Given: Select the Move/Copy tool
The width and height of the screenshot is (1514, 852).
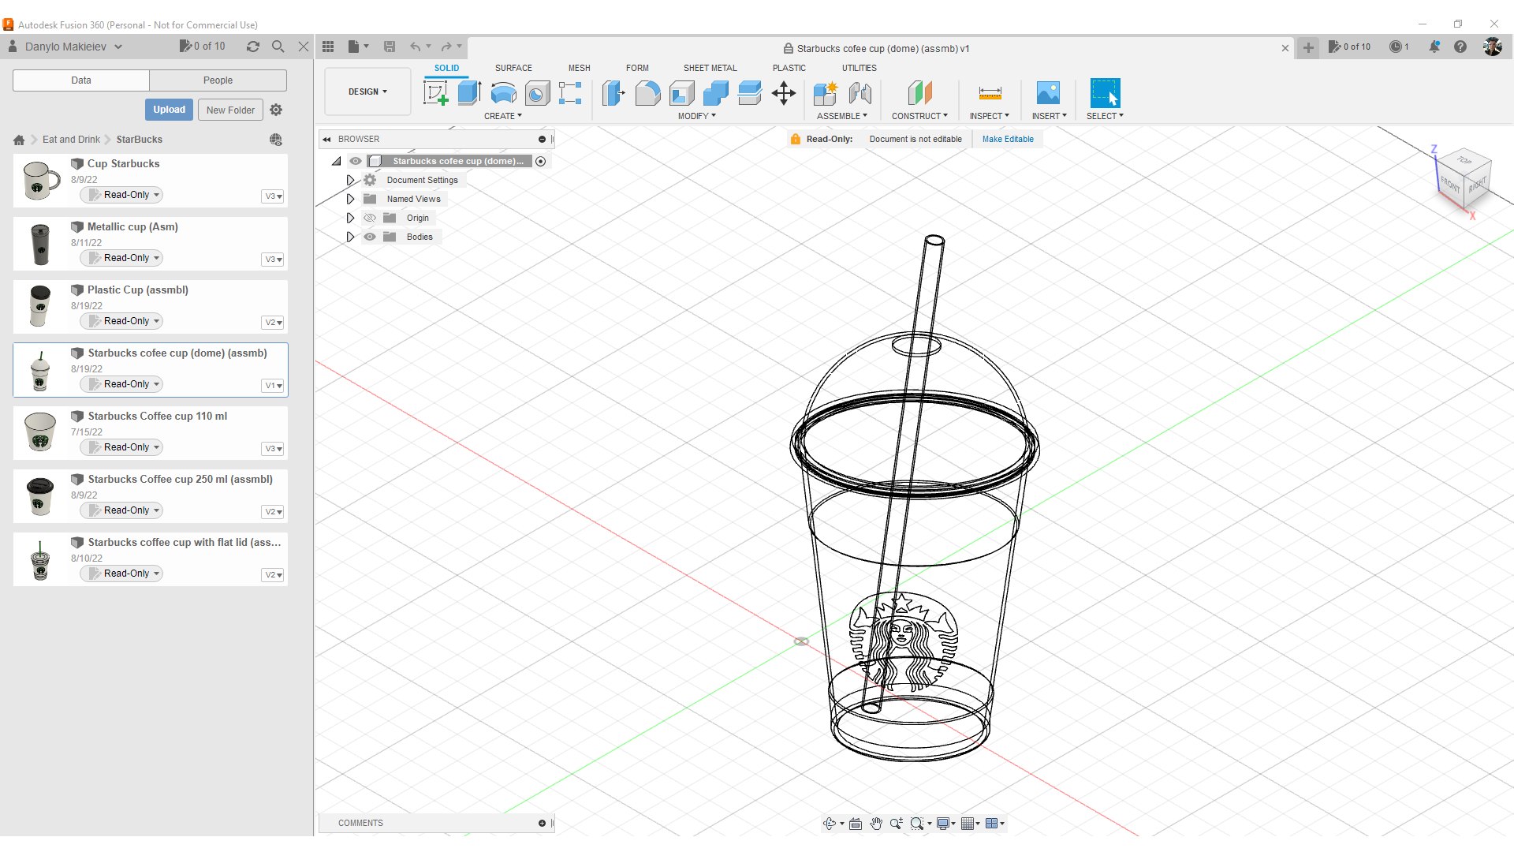Looking at the screenshot, I should tap(784, 93).
